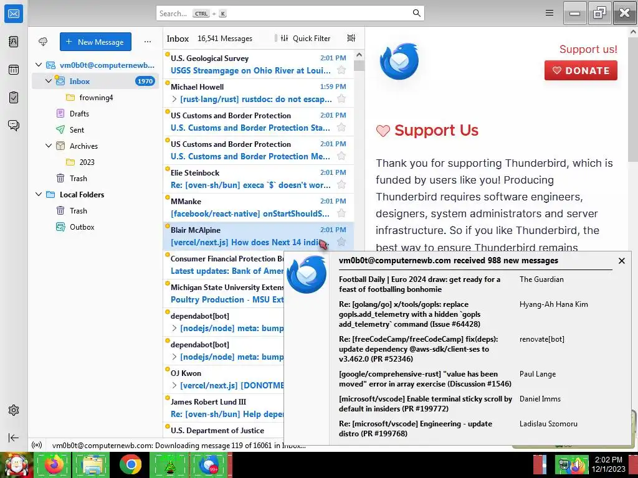Click the Support us! link

[588, 49]
